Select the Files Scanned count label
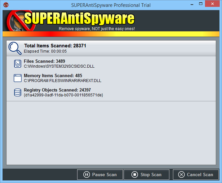222x183 pixels. coord(44,61)
